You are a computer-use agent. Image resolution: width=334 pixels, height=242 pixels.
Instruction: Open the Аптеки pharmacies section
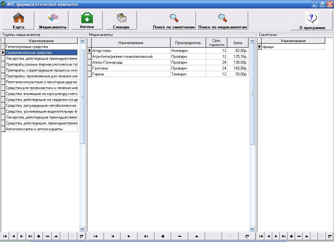pyautogui.click(x=87, y=20)
